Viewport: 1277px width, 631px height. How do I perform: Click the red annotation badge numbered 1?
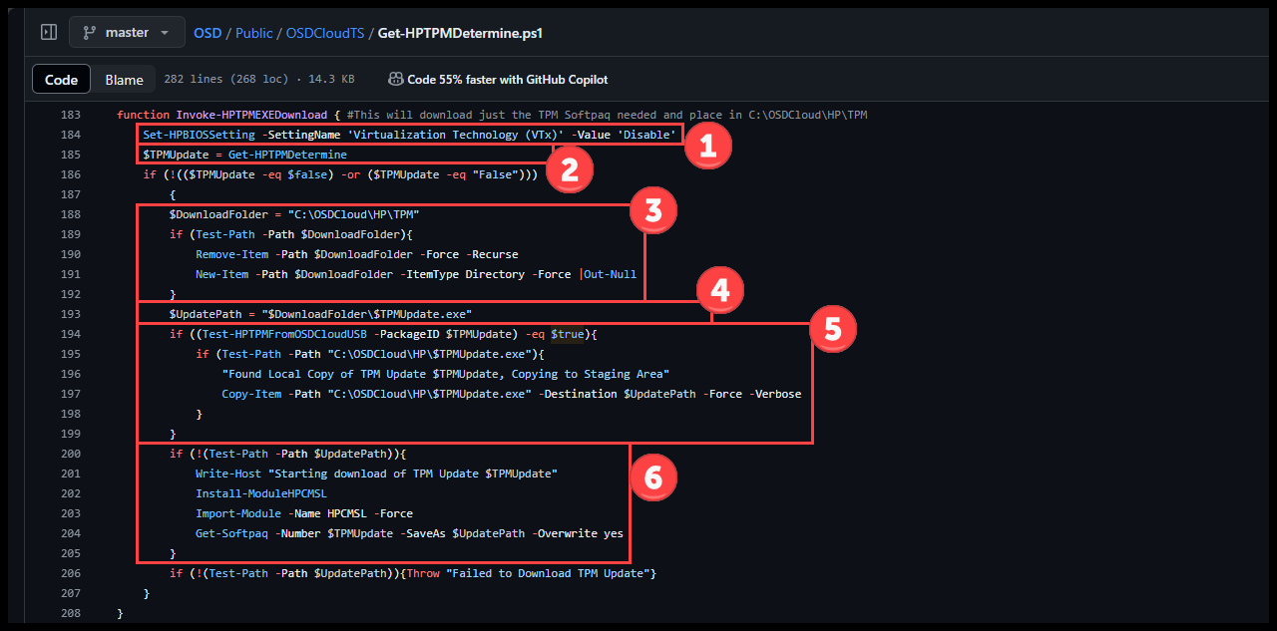coord(708,145)
